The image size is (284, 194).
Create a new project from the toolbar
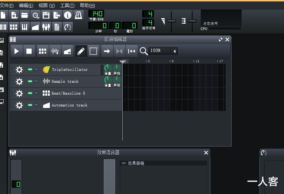pyautogui.click(x=3, y=15)
